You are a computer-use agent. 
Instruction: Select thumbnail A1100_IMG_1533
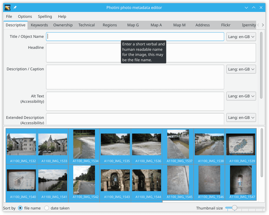point(53,146)
